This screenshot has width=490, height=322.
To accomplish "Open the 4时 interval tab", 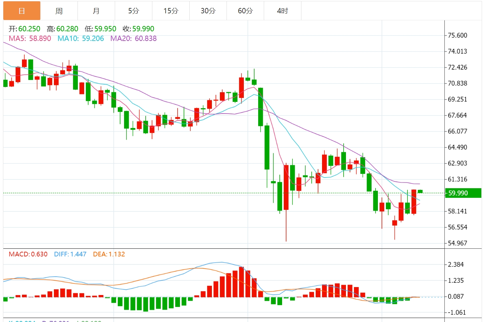I will 283,11.
